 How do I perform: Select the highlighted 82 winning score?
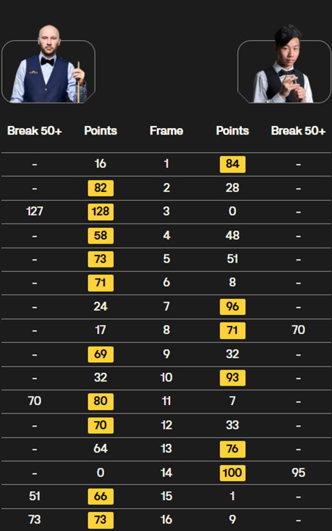(x=101, y=188)
